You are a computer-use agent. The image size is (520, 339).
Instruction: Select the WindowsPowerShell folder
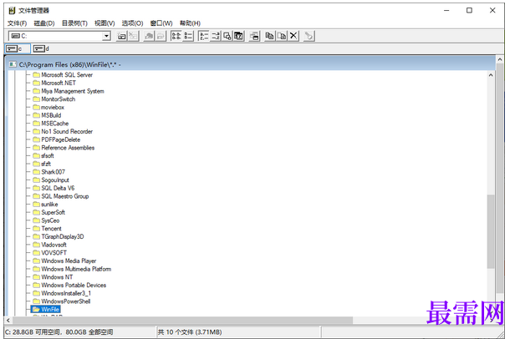click(x=66, y=301)
